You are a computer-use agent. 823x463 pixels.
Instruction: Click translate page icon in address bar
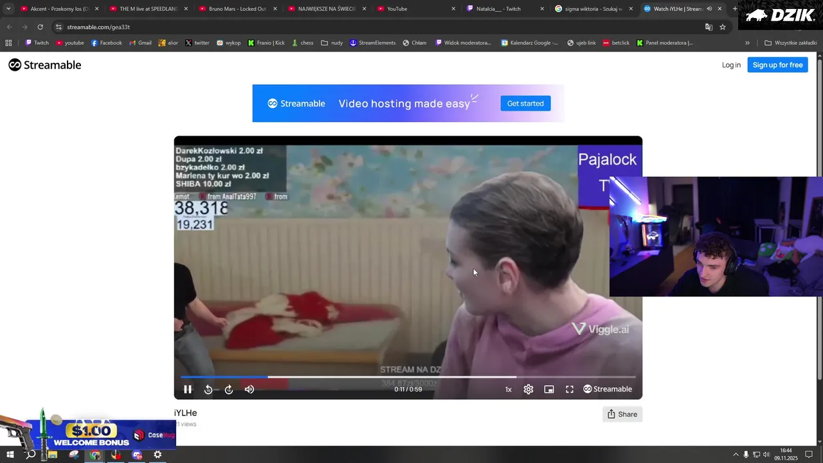click(x=709, y=27)
